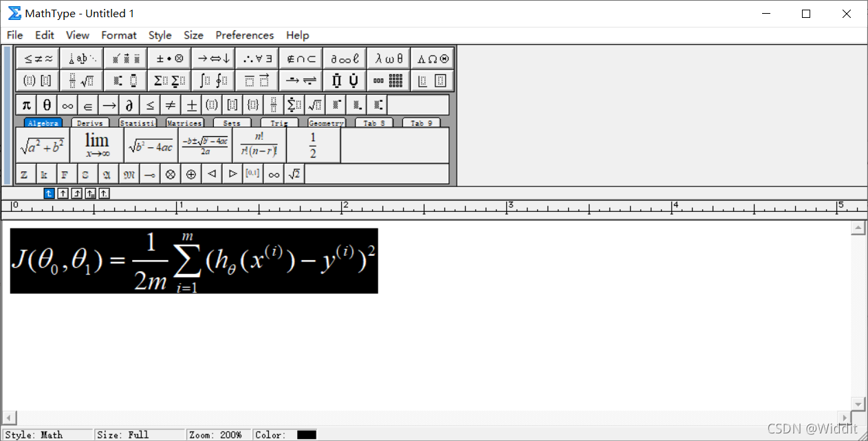
Task: Open the relational symbols palette
Action: click(38, 58)
